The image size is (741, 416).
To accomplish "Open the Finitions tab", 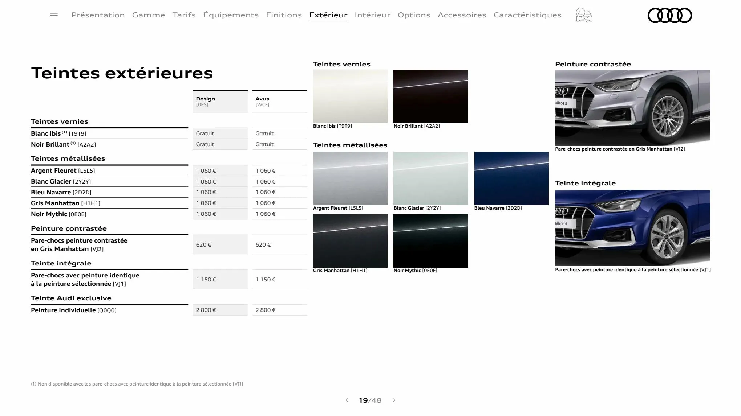I will (284, 15).
